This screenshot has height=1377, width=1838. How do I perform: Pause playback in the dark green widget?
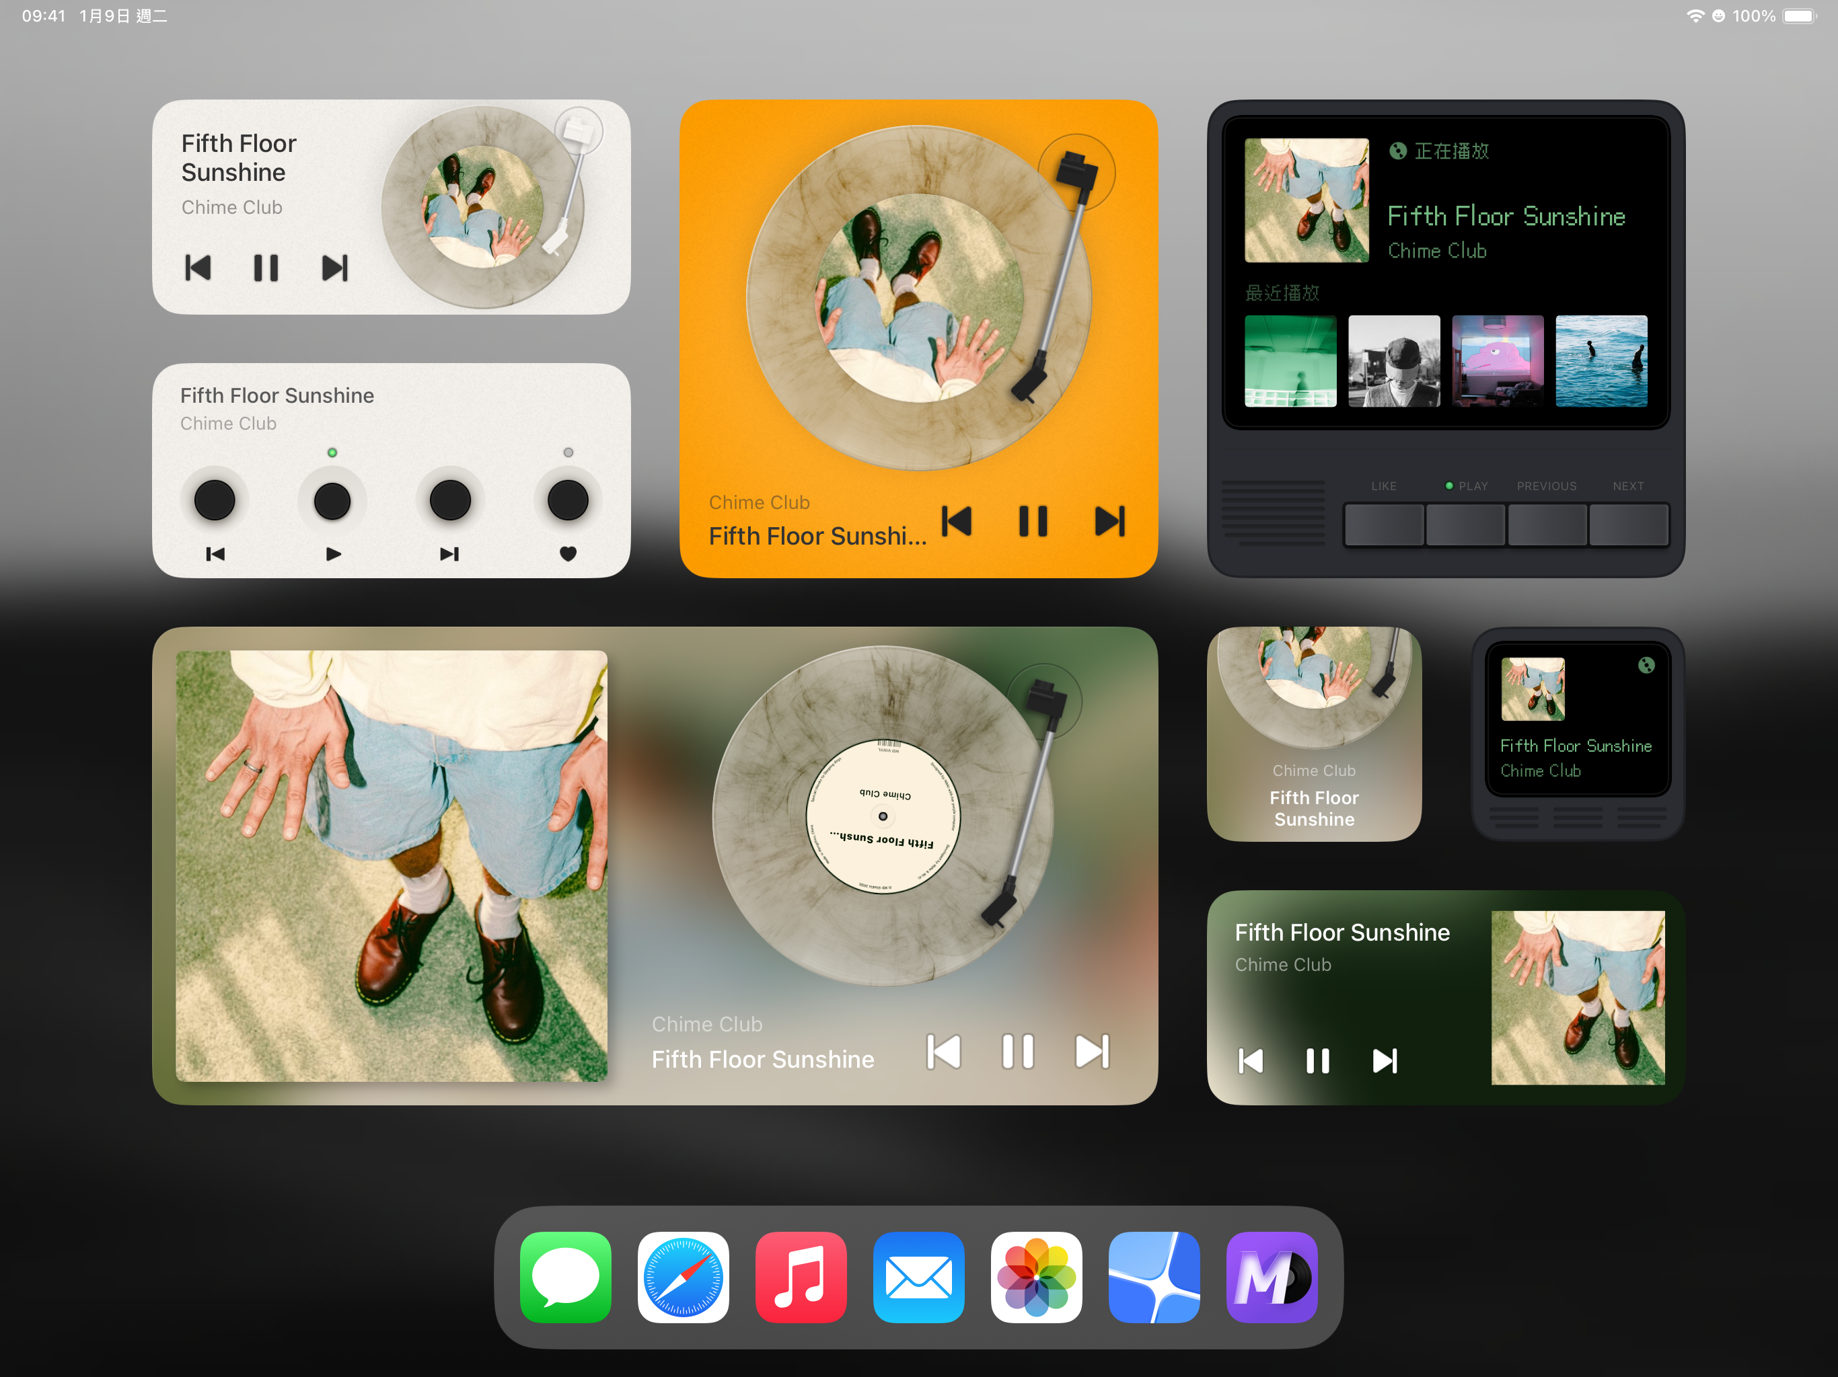(1318, 1060)
